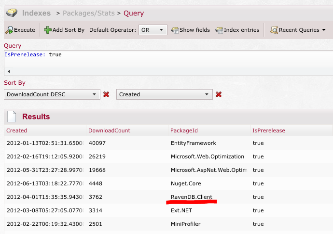Screen dimensions: 333x234
Task: Click IsPrerelease true in EntityFramework row
Action: pos(258,143)
